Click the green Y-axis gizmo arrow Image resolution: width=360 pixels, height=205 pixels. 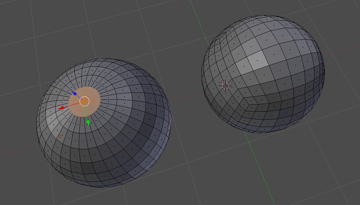tap(87, 123)
